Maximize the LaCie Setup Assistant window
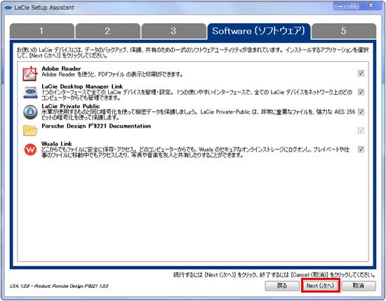Screen dimensions: 386x301 [x=354, y=6]
